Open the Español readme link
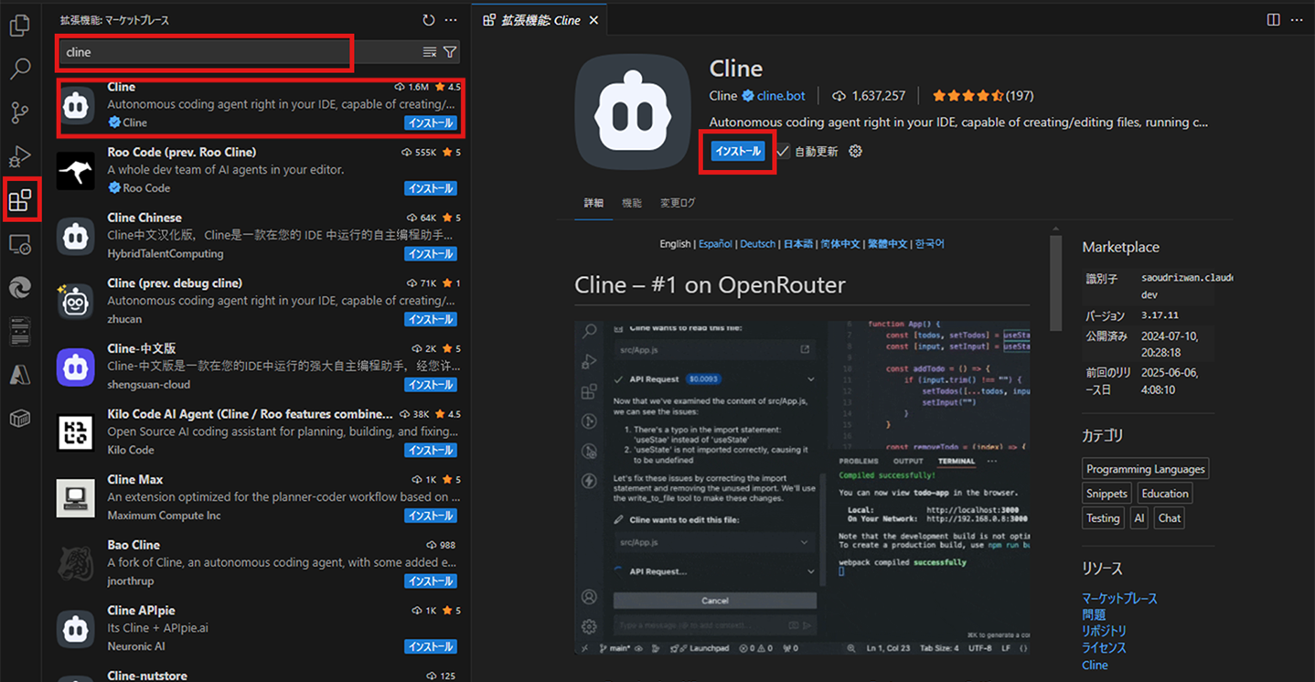1315x682 pixels. (715, 244)
